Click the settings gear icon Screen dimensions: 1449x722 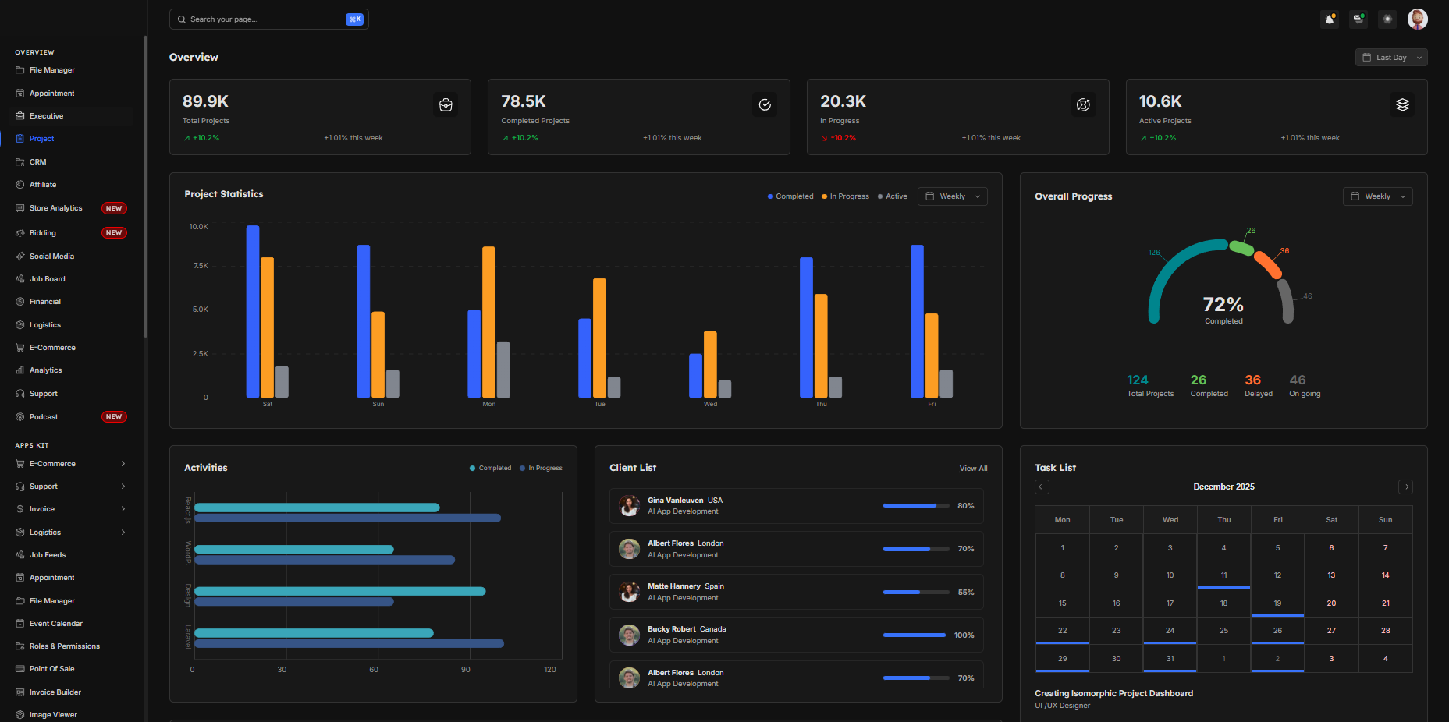tap(1387, 19)
